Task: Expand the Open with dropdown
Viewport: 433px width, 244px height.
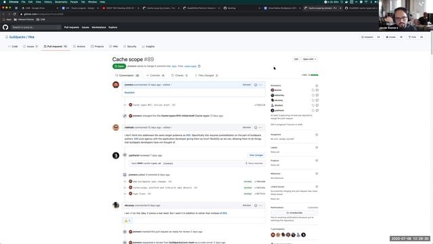Action: pyautogui.click(x=309, y=59)
